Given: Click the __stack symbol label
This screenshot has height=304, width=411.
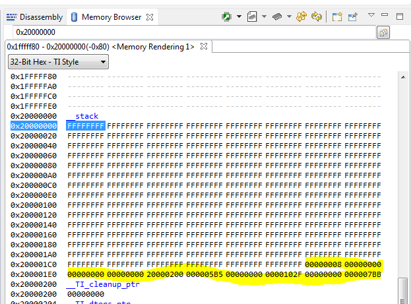Looking at the screenshot, I should pos(82,116).
